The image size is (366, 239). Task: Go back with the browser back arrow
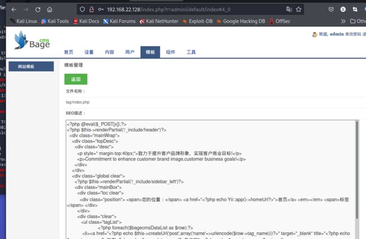(x=14, y=10)
